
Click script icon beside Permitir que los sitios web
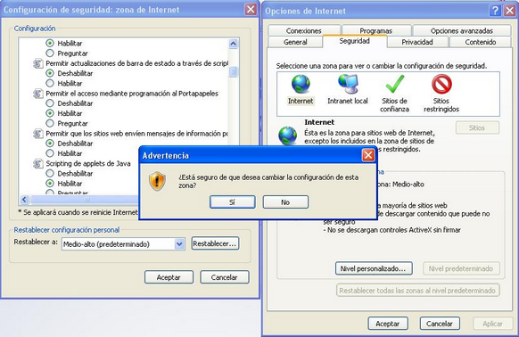point(37,134)
